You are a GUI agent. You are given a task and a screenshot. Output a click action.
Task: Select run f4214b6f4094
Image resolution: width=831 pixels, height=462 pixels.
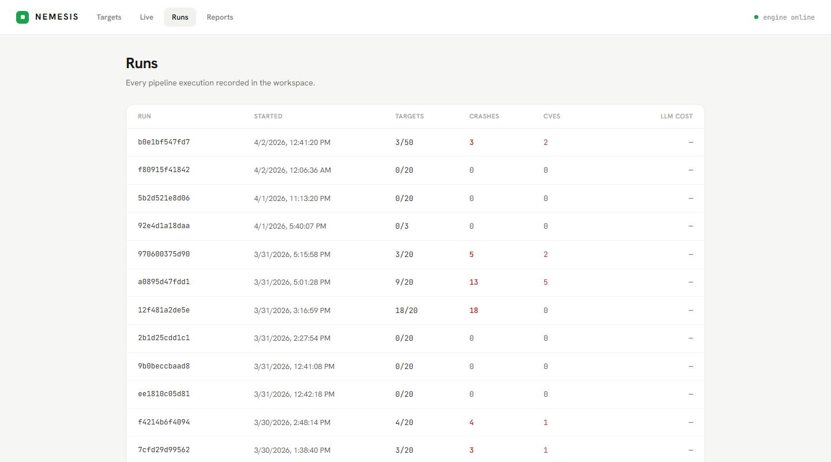tap(415, 422)
